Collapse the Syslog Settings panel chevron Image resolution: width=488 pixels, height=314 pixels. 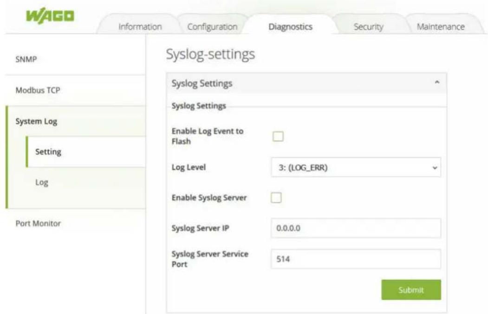(x=437, y=83)
